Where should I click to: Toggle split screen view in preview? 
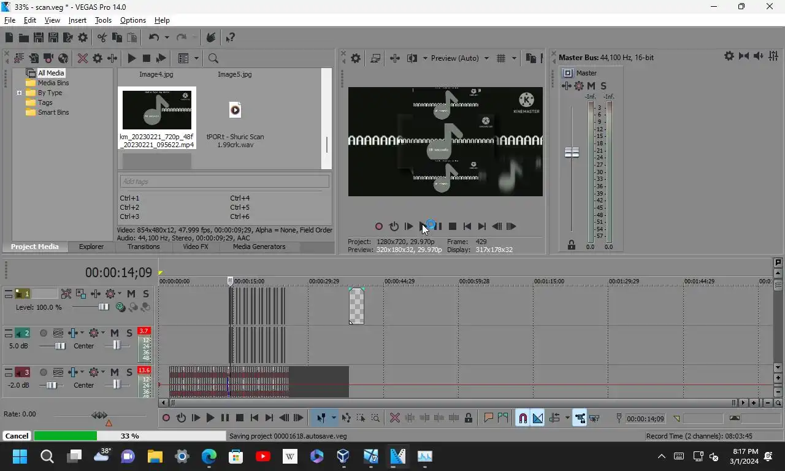[412, 58]
